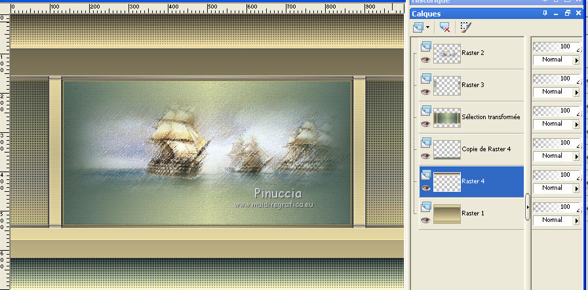Click the ship image on the canvas

tap(207, 153)
